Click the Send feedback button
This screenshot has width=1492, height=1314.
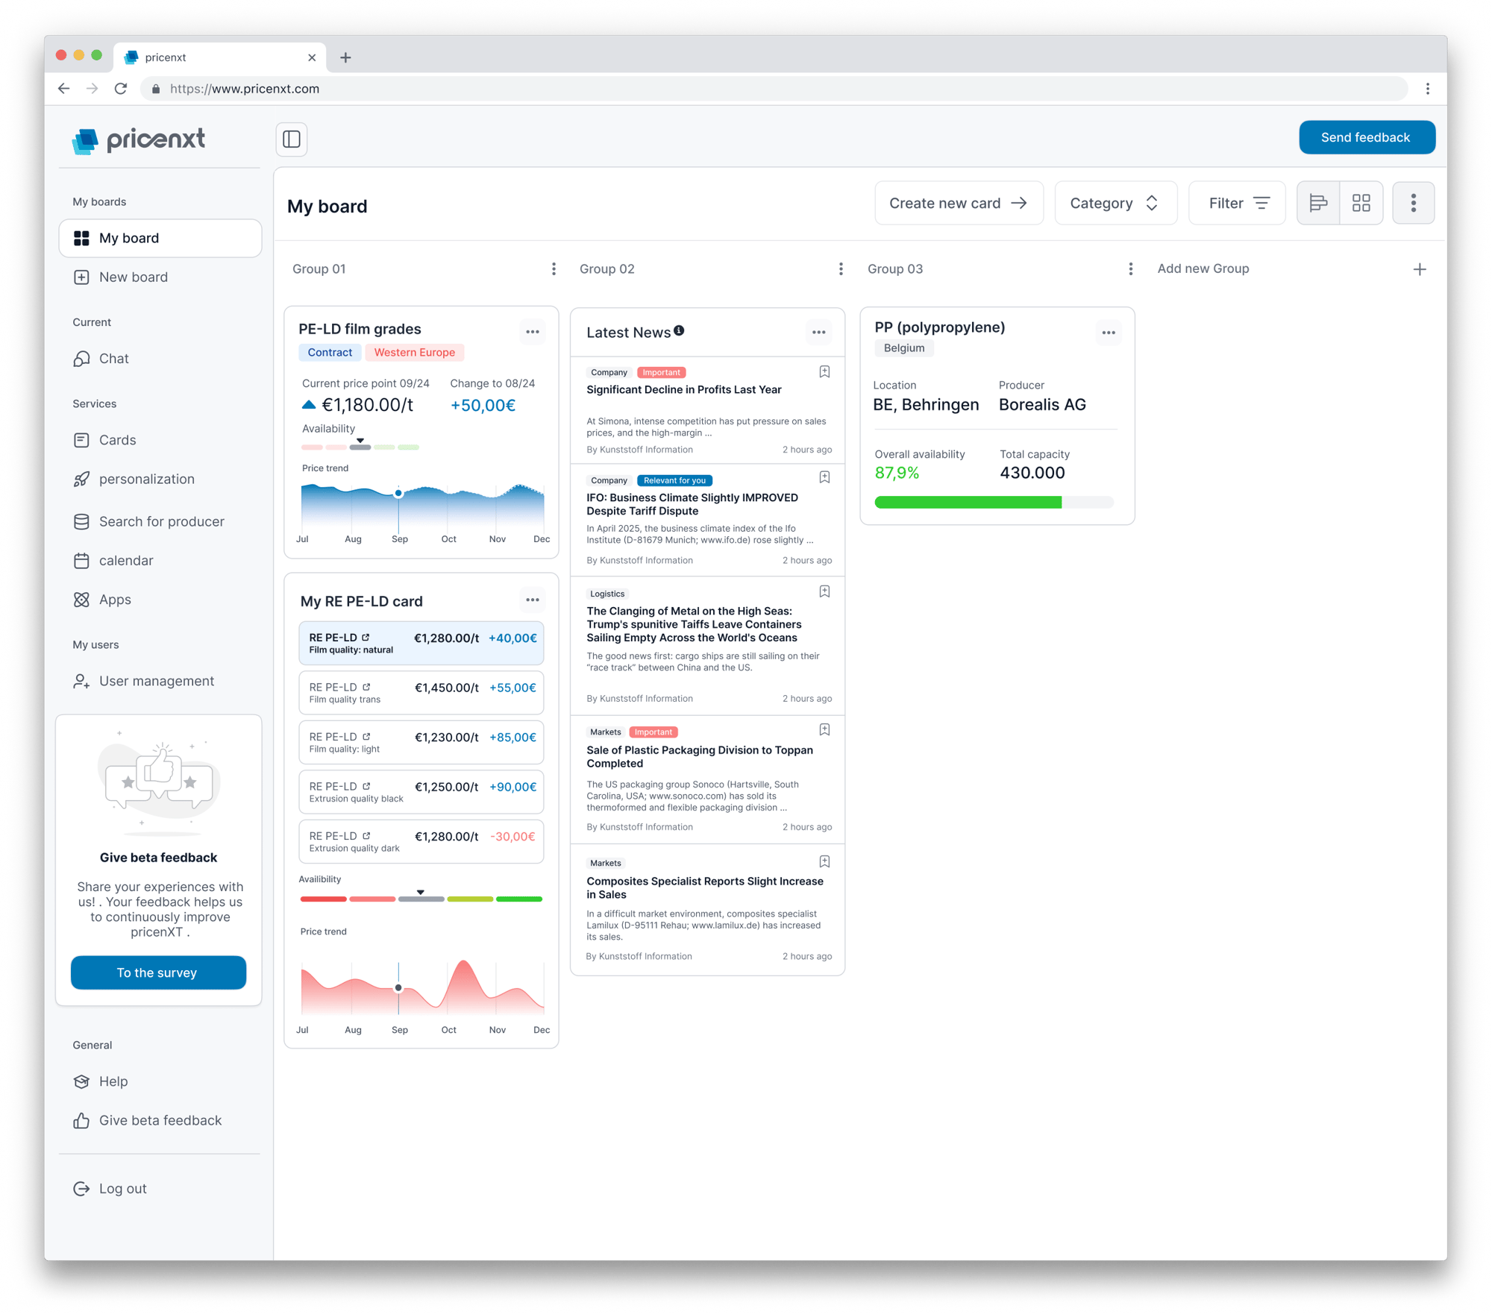(x=1366, y=137)
